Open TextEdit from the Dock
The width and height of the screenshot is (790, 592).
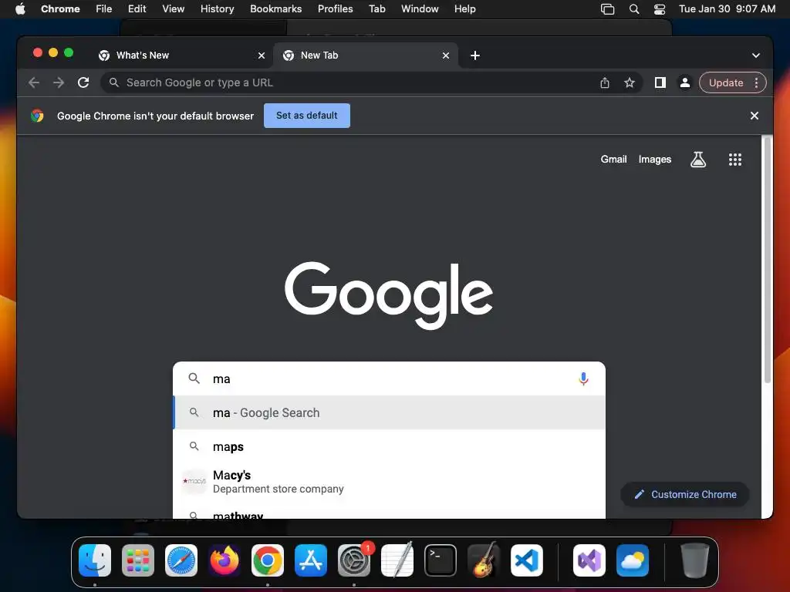397,560
